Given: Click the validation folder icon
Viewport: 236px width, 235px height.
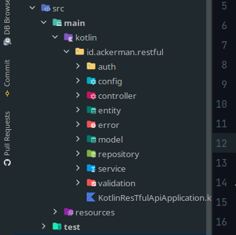Looking at the screenshot, I should click(91, 183).
